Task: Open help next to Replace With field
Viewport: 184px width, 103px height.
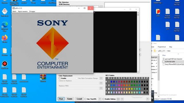Action: click(x=101, y=88)
